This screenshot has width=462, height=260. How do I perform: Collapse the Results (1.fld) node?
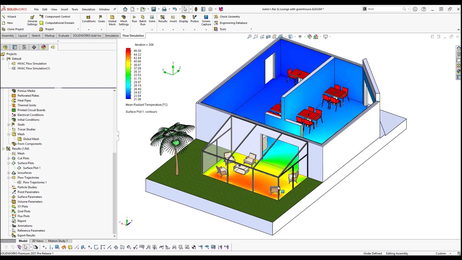3,149
